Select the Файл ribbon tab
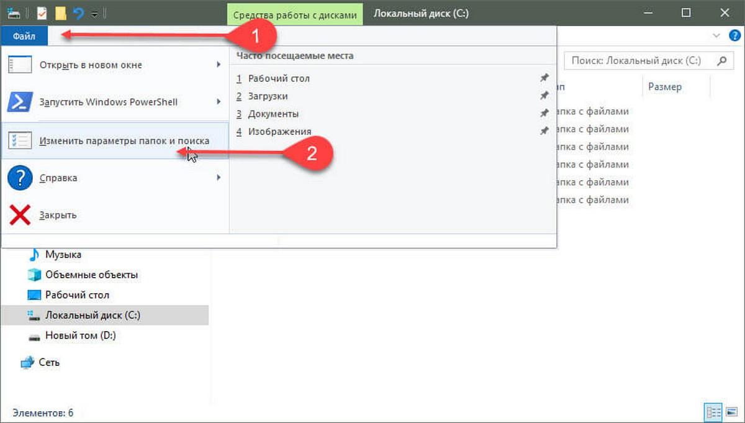The width and height of the screenshot is (745, 423). coord(24,36)
